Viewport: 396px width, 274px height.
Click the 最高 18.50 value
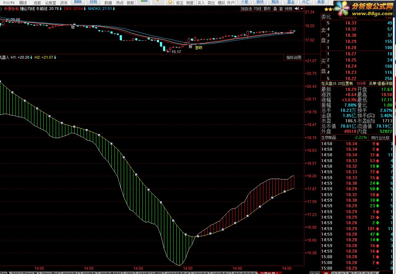coord(386,95)
